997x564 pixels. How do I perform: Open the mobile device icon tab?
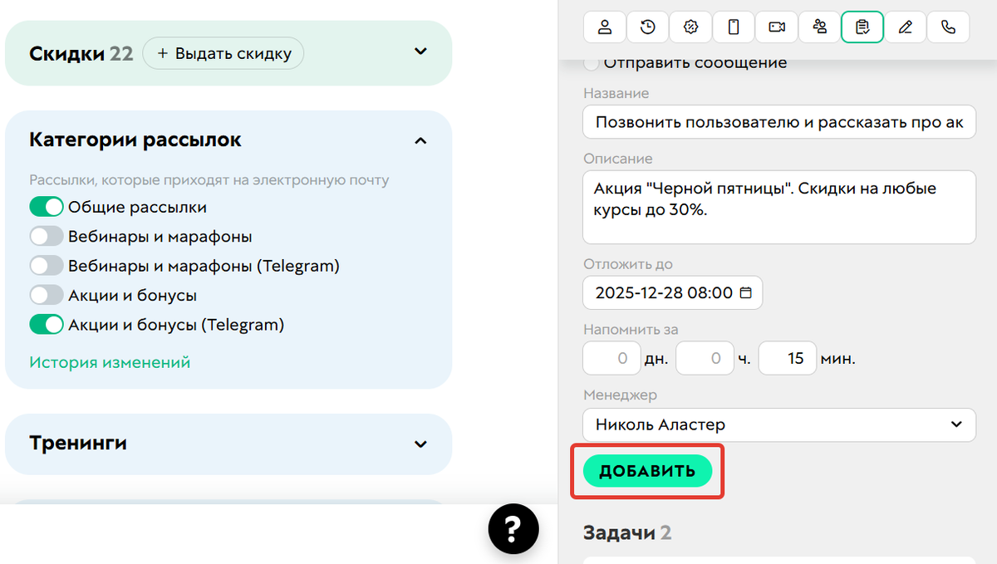[734, 27]
